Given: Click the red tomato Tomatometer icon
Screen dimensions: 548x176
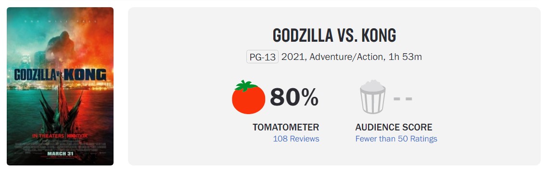Looking at the screenshot, I should pos(248,97).
